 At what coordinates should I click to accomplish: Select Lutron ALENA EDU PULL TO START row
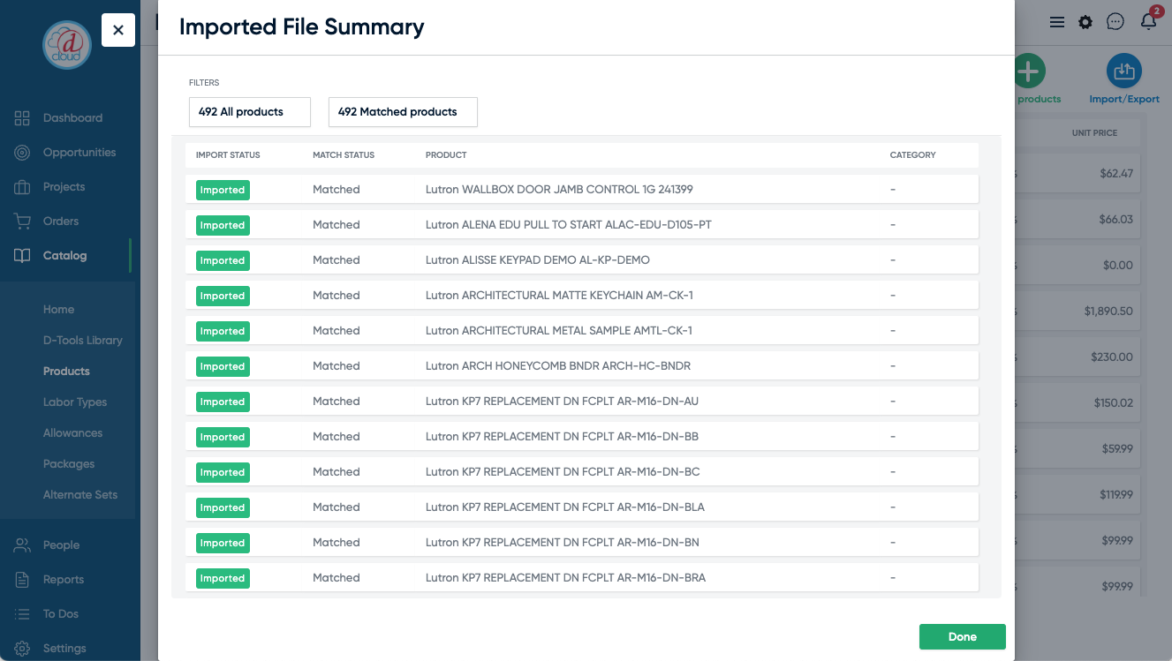pos(582,225)
